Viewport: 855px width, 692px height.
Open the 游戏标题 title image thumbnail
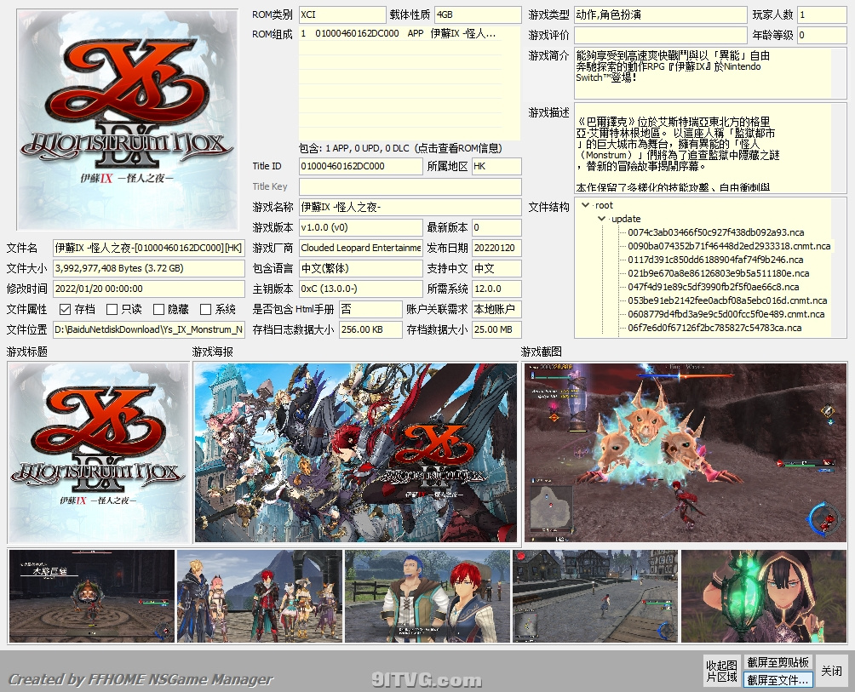99,453
